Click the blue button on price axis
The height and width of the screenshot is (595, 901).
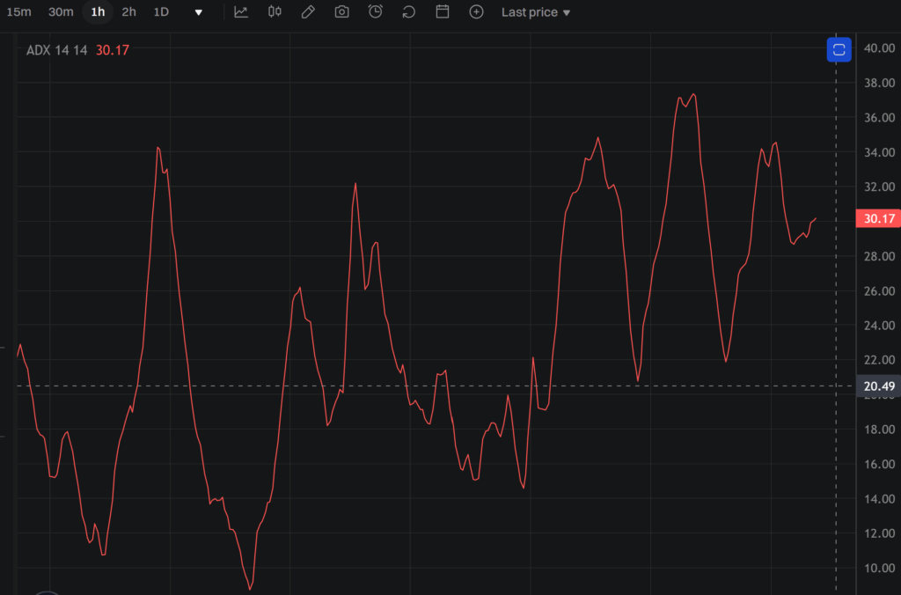click(839, 49)
